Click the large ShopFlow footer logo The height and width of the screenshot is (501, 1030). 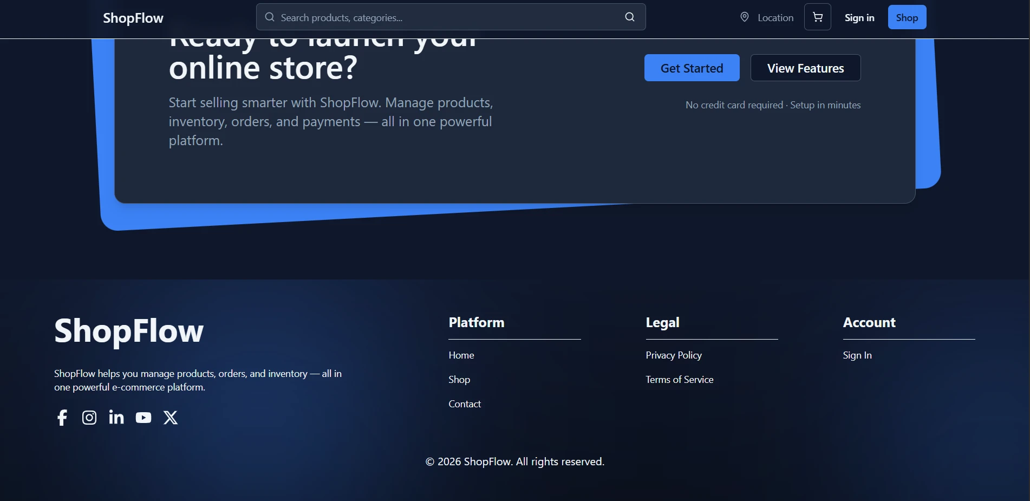coord(129,331)
